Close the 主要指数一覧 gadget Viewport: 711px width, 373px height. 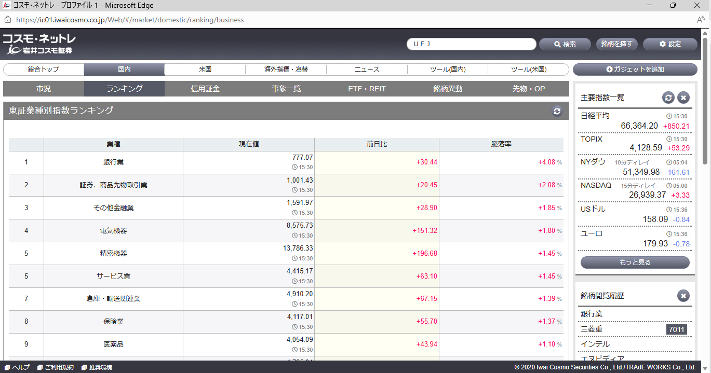(683, 98)
